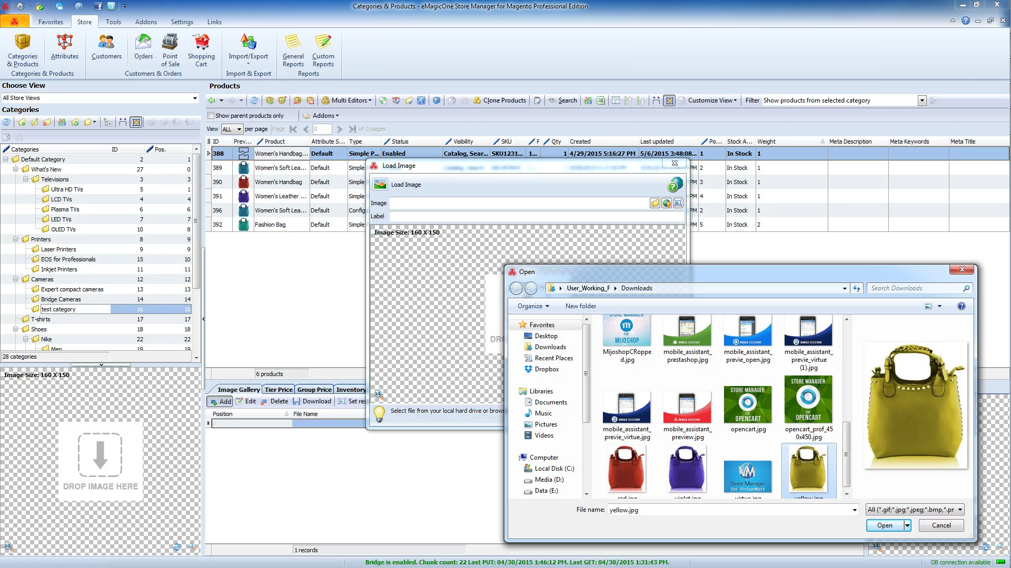Collapse the Cameras category node
The height and width of the screenshot is (568, 1011).
coord(16,279)
